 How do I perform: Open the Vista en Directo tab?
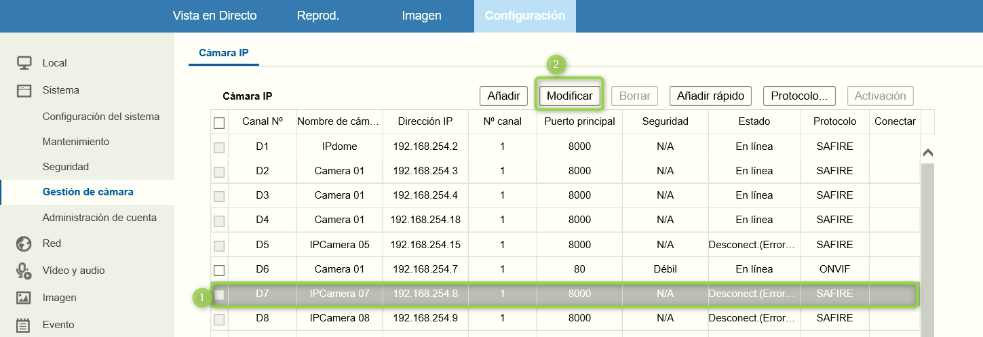point(214,16)
